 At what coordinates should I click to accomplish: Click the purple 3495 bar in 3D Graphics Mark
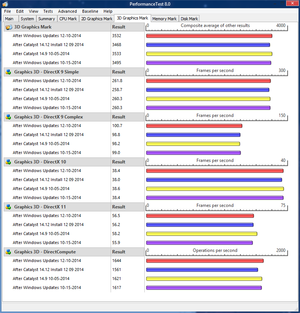(x=208, y=63)
